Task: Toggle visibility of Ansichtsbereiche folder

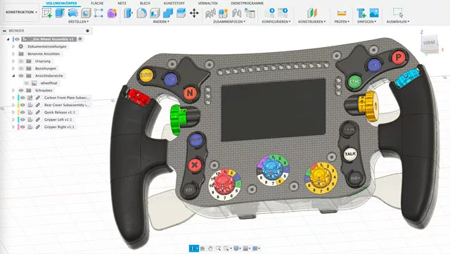Action: (21, 76)
